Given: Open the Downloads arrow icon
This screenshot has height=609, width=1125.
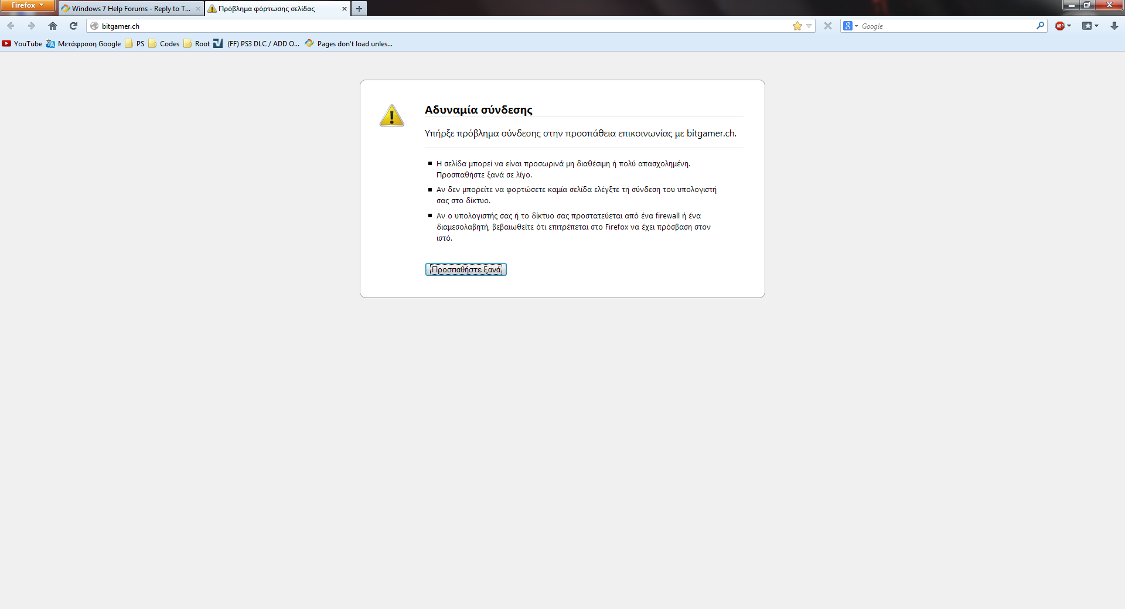Looking at the screenshot, I should click(1114, 26).
